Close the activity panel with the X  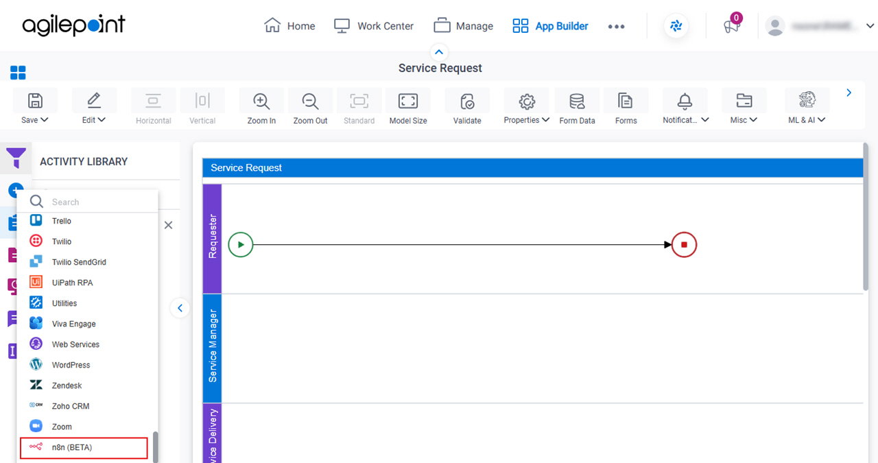(168, 225)
